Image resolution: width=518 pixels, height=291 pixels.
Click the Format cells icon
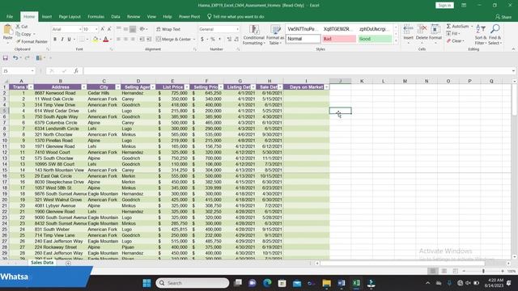[x=435, y=29]
